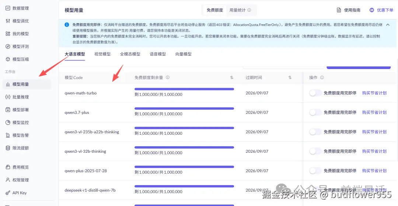This screenshot has width=398, height=206.
Task: Open 模型评测 sidebar entry
Action: coord(17,46)
